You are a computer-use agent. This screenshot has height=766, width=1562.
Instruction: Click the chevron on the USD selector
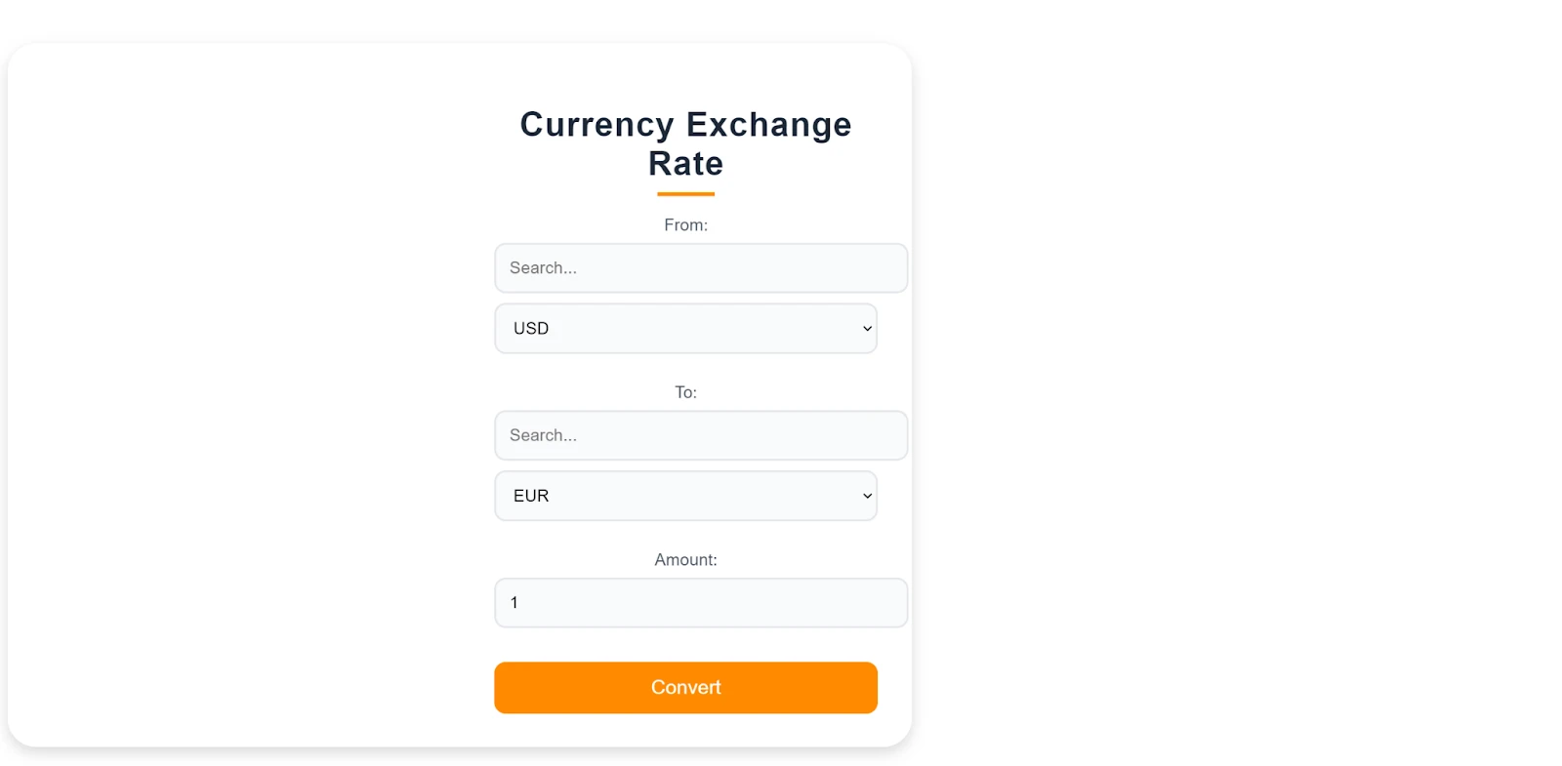click(x=865, y=328)
